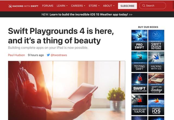Click the magnifier icon in search box

click(143, 6)
